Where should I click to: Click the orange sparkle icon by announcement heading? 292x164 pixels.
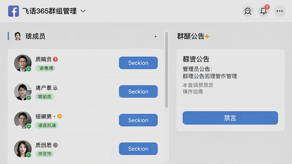click(207, 36)
